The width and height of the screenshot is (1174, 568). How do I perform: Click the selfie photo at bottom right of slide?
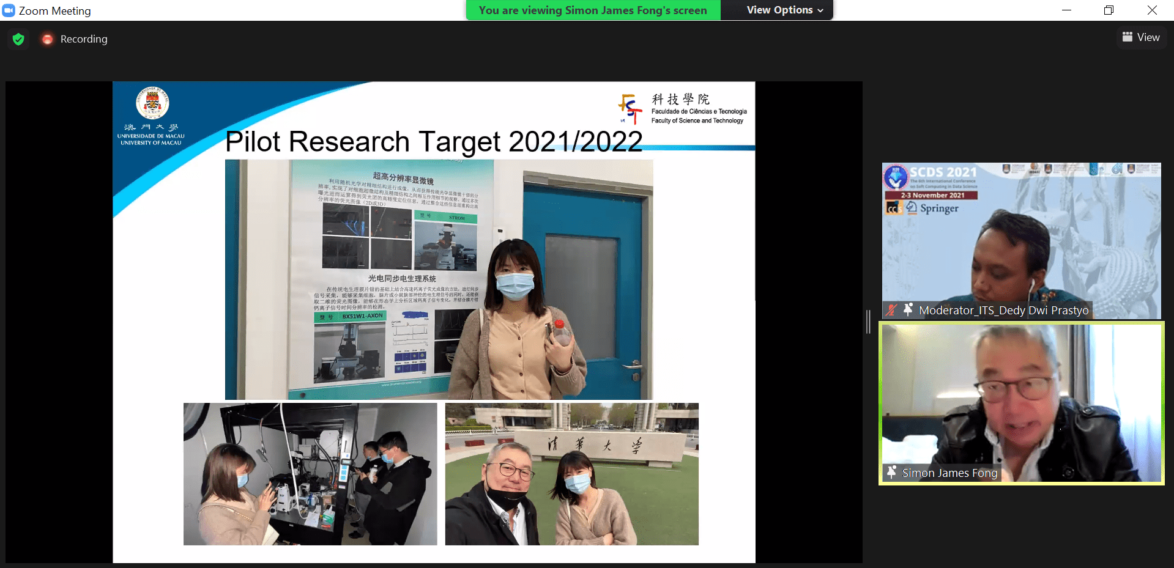point(571,474)
